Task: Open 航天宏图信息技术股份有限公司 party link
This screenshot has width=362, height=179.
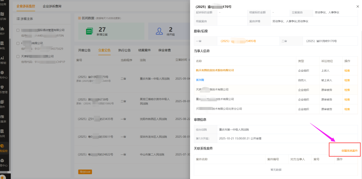Action: (215, 70)
